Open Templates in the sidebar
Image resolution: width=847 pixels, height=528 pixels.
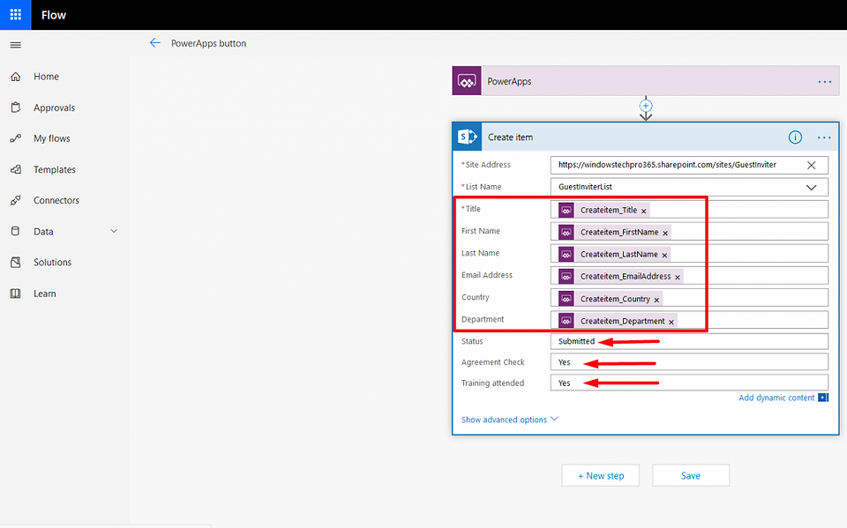pyautogui.click(x=54, y=169)
